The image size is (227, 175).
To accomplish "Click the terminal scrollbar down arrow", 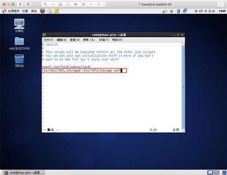I will (x=183, y=130).
